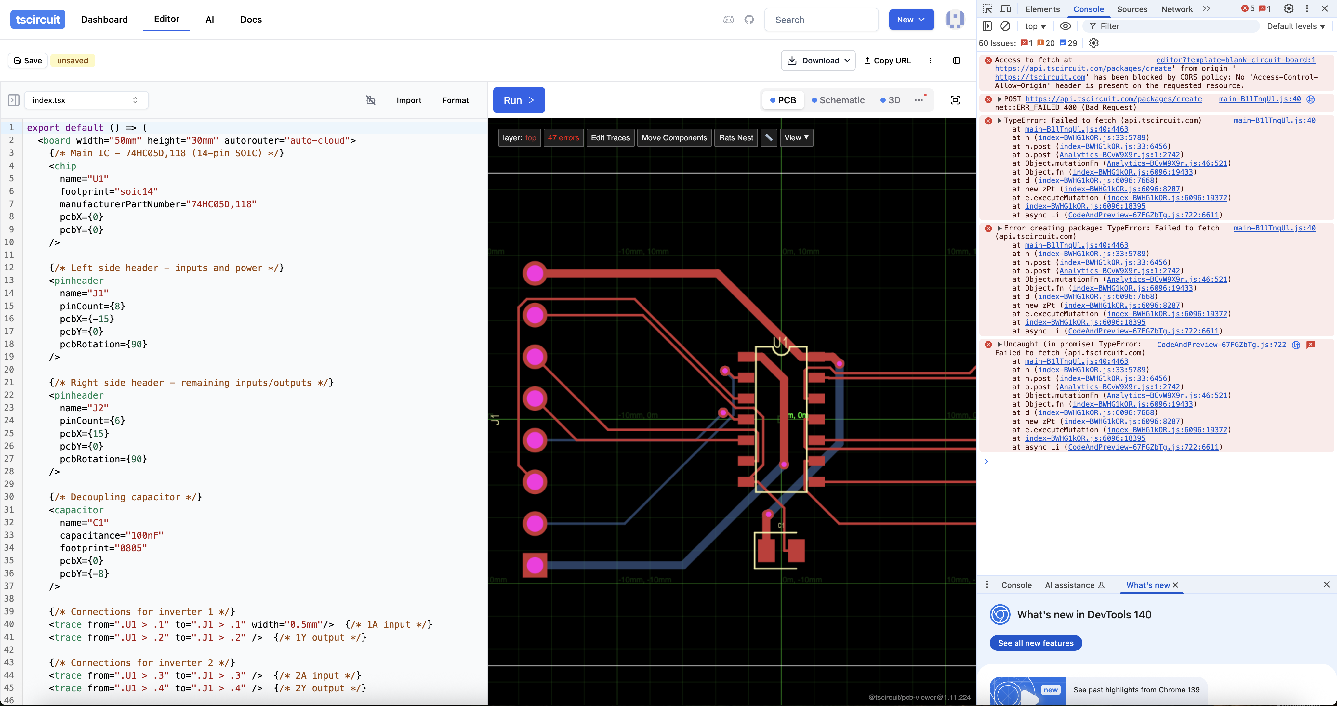
Task: Click the disable-AI bot icon near Import
Action: pyautogui.click(x=371, y=100)
